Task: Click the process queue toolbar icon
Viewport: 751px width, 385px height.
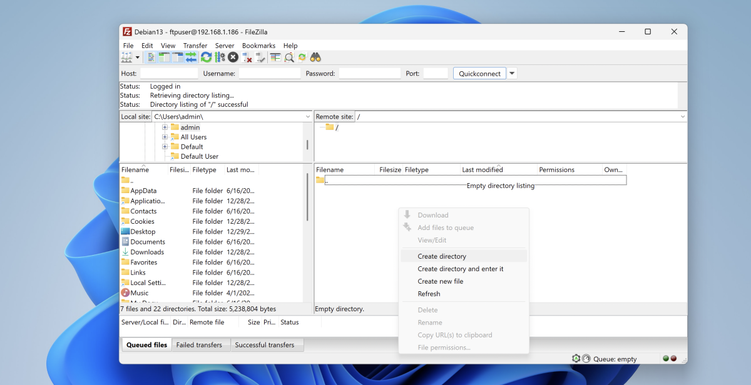Action: coord(220,57)
